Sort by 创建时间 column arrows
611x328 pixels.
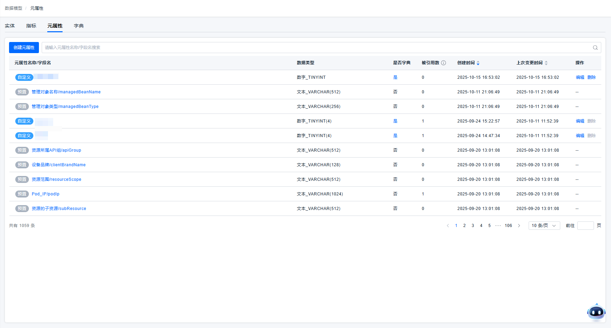tap(478, 63)
